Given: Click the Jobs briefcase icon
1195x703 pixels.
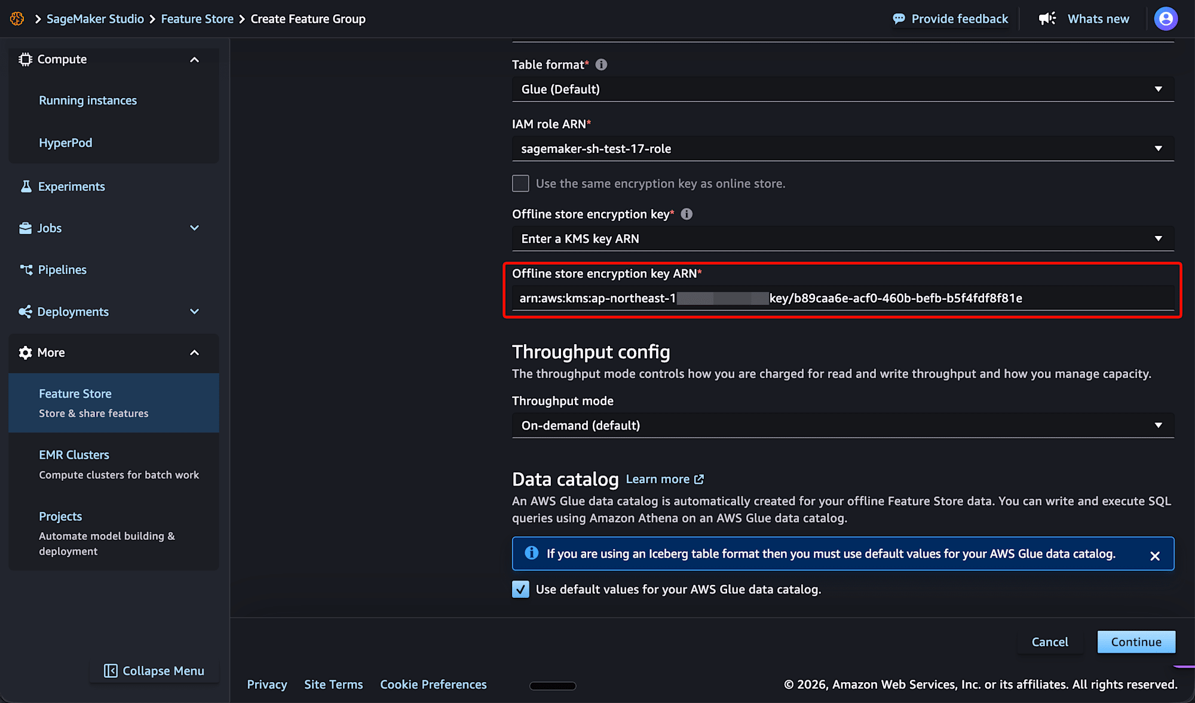Looking at the screenshot, I should point(25,228).
